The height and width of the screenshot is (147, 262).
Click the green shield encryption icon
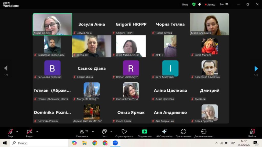(x=194, y=4)
